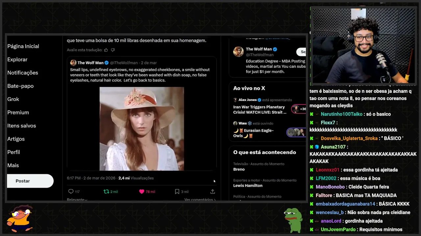Click LFM2002 username in chat
The image size is (421, 236).
click(326, 178)
